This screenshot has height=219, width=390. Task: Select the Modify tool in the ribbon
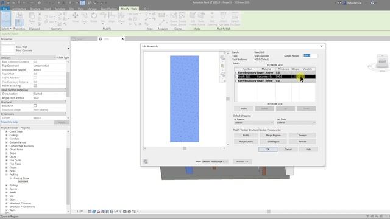pos(6,19)
